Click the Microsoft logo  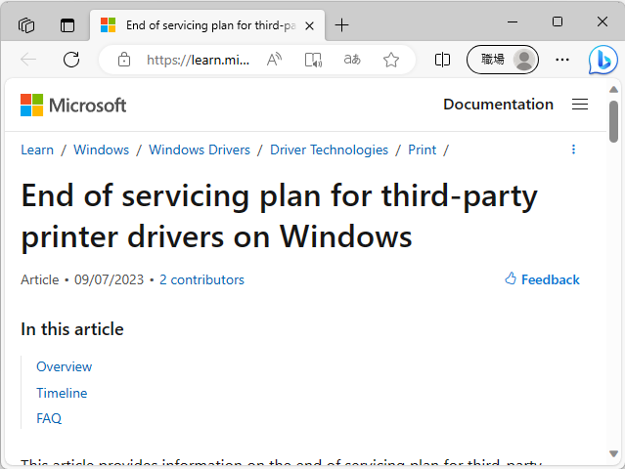click(73, 106)
